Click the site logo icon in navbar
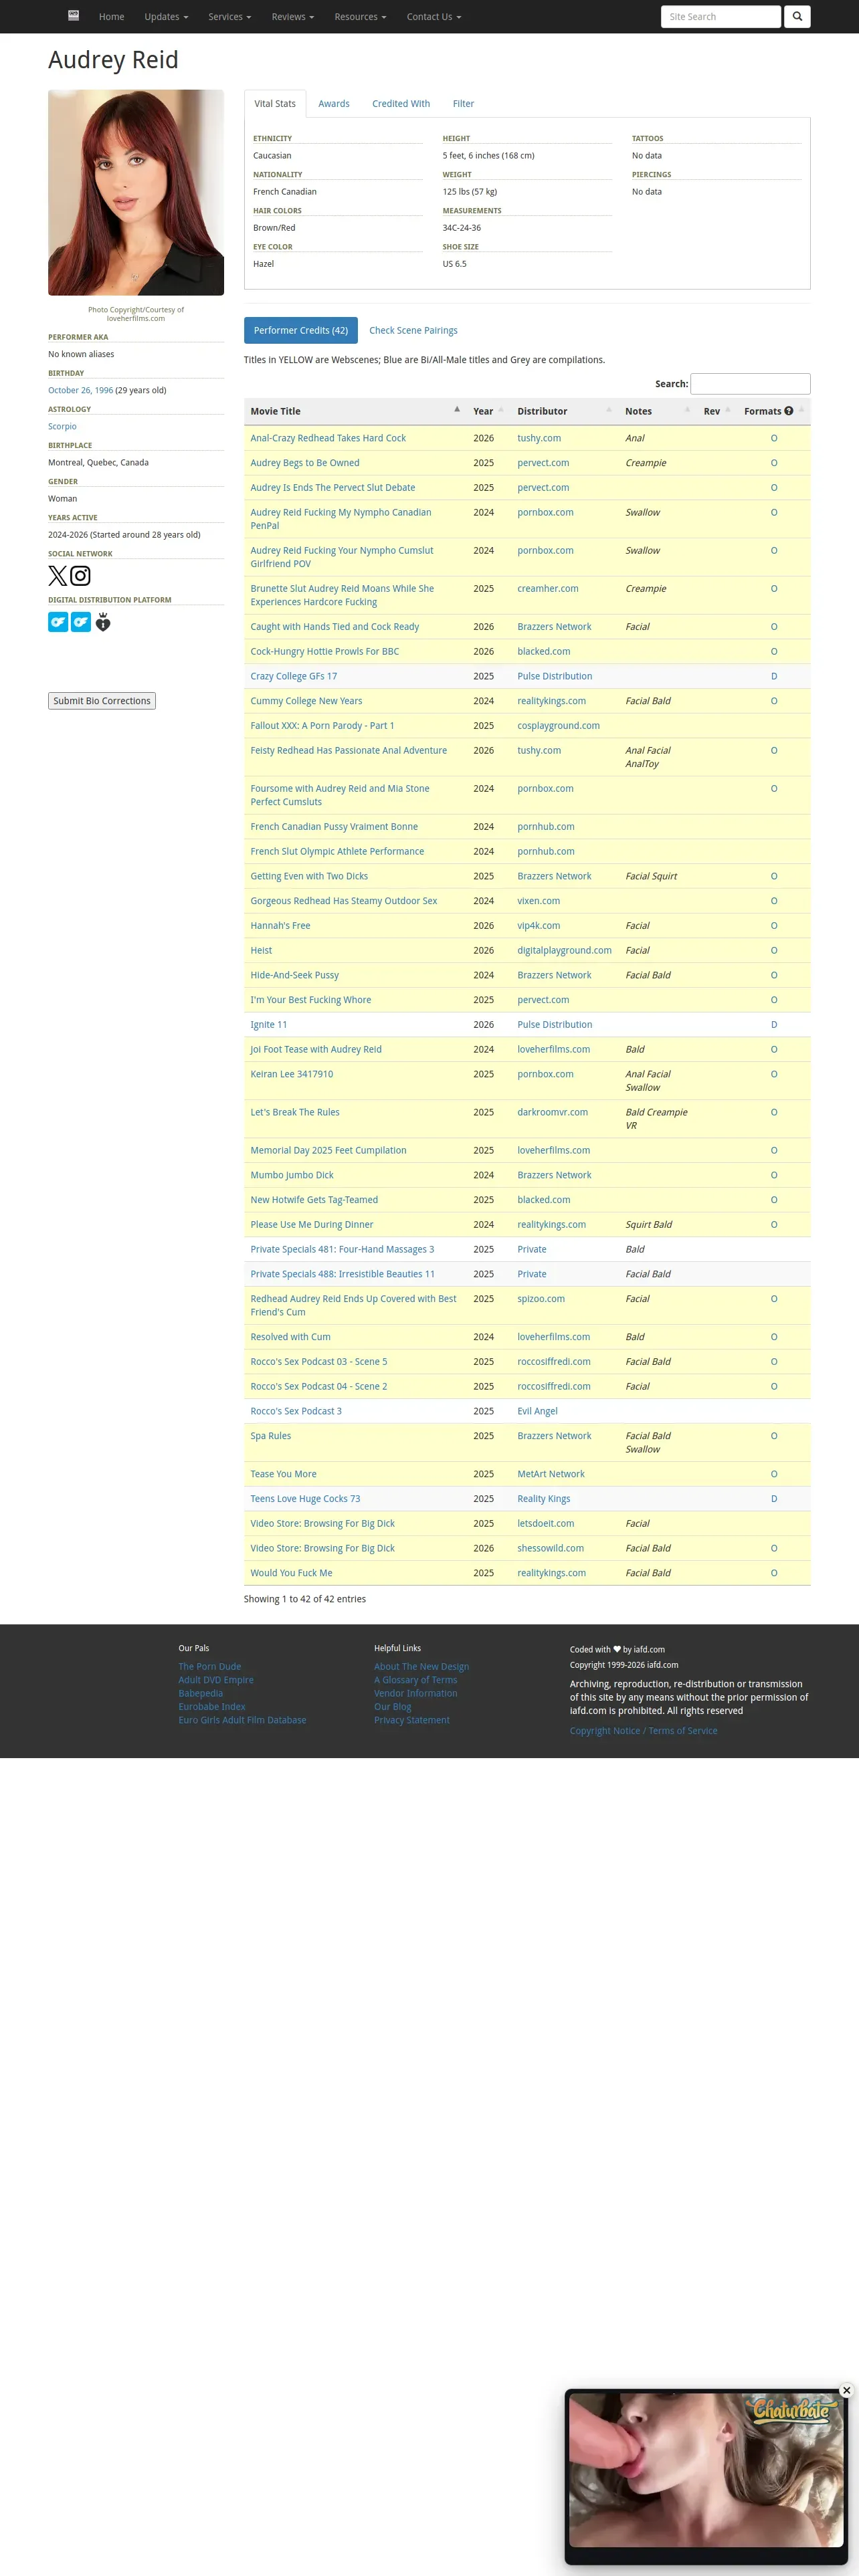This screenshot has width=859, height=2576. [73, 16]
